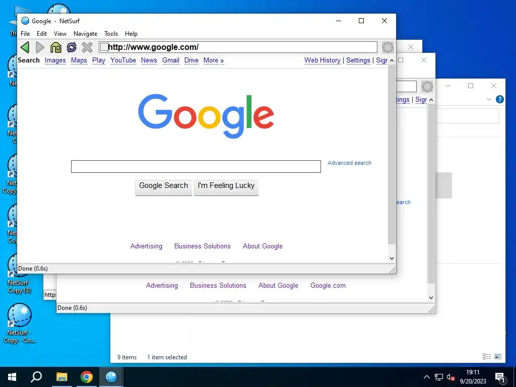Open the News link
Screen dimensions: 516x387
pyautogui.click(x=149, y=60)
